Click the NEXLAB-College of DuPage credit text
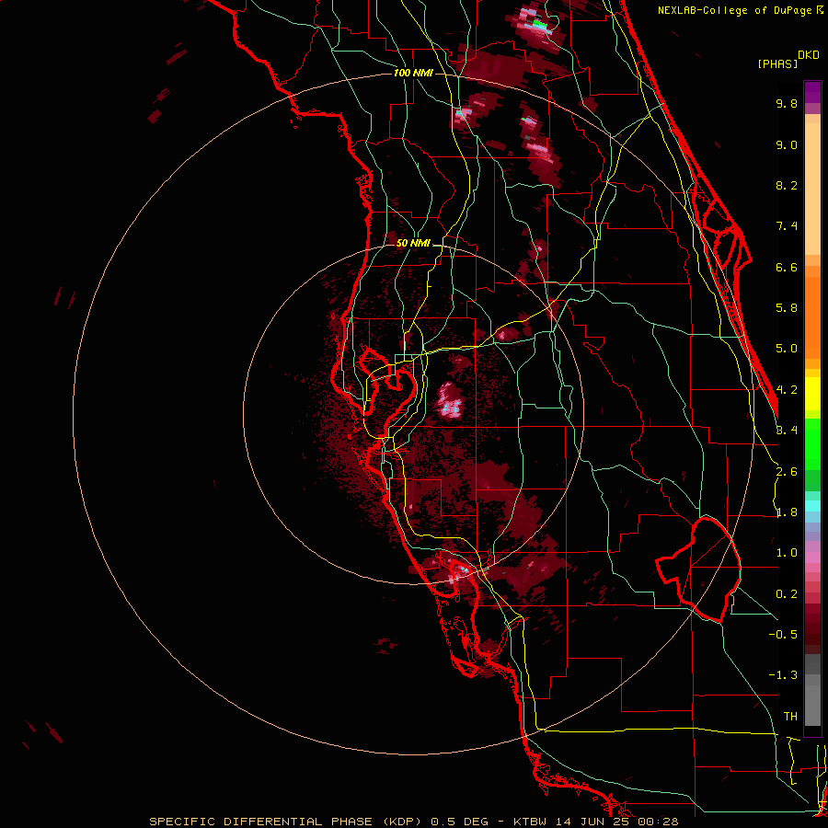 coord(735,10)
